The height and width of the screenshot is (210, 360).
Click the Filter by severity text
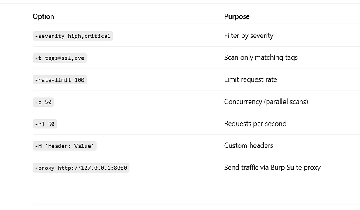tap(249, 35)
